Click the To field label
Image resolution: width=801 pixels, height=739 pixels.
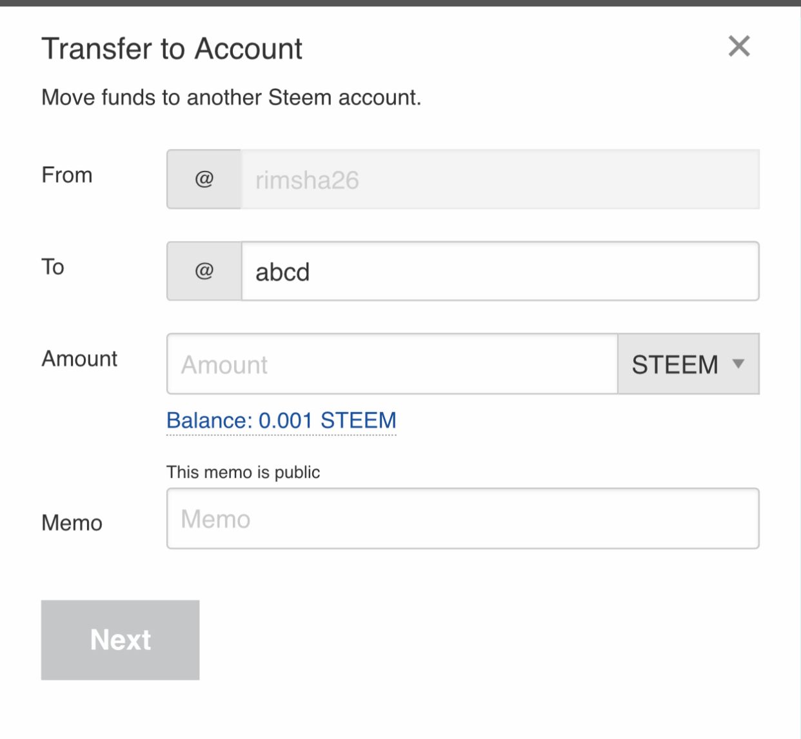click(x=53, y=267)
